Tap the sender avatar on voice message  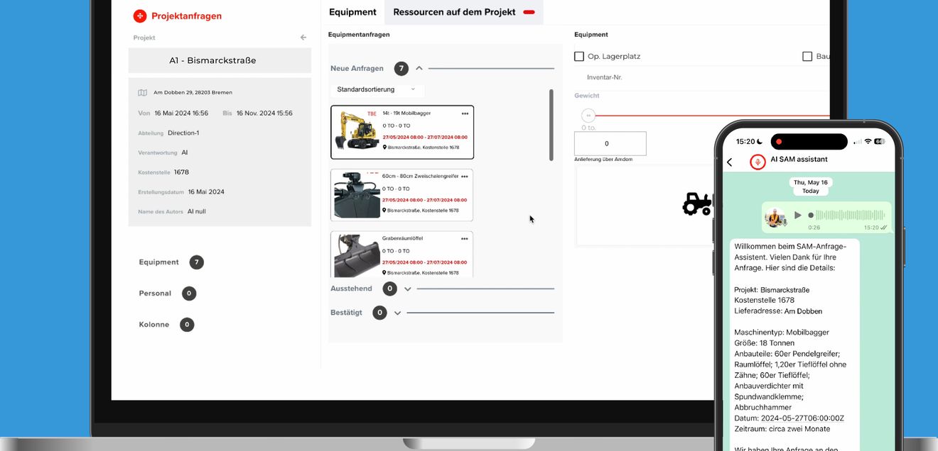tap(775, 218)
